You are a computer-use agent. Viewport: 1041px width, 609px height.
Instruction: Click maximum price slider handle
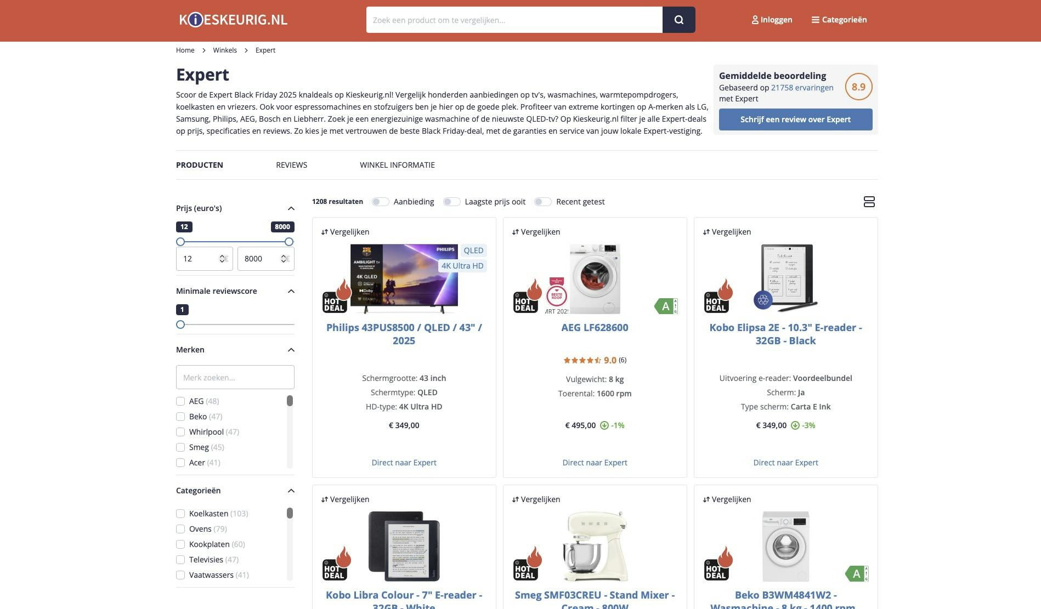tap(289, 242)
